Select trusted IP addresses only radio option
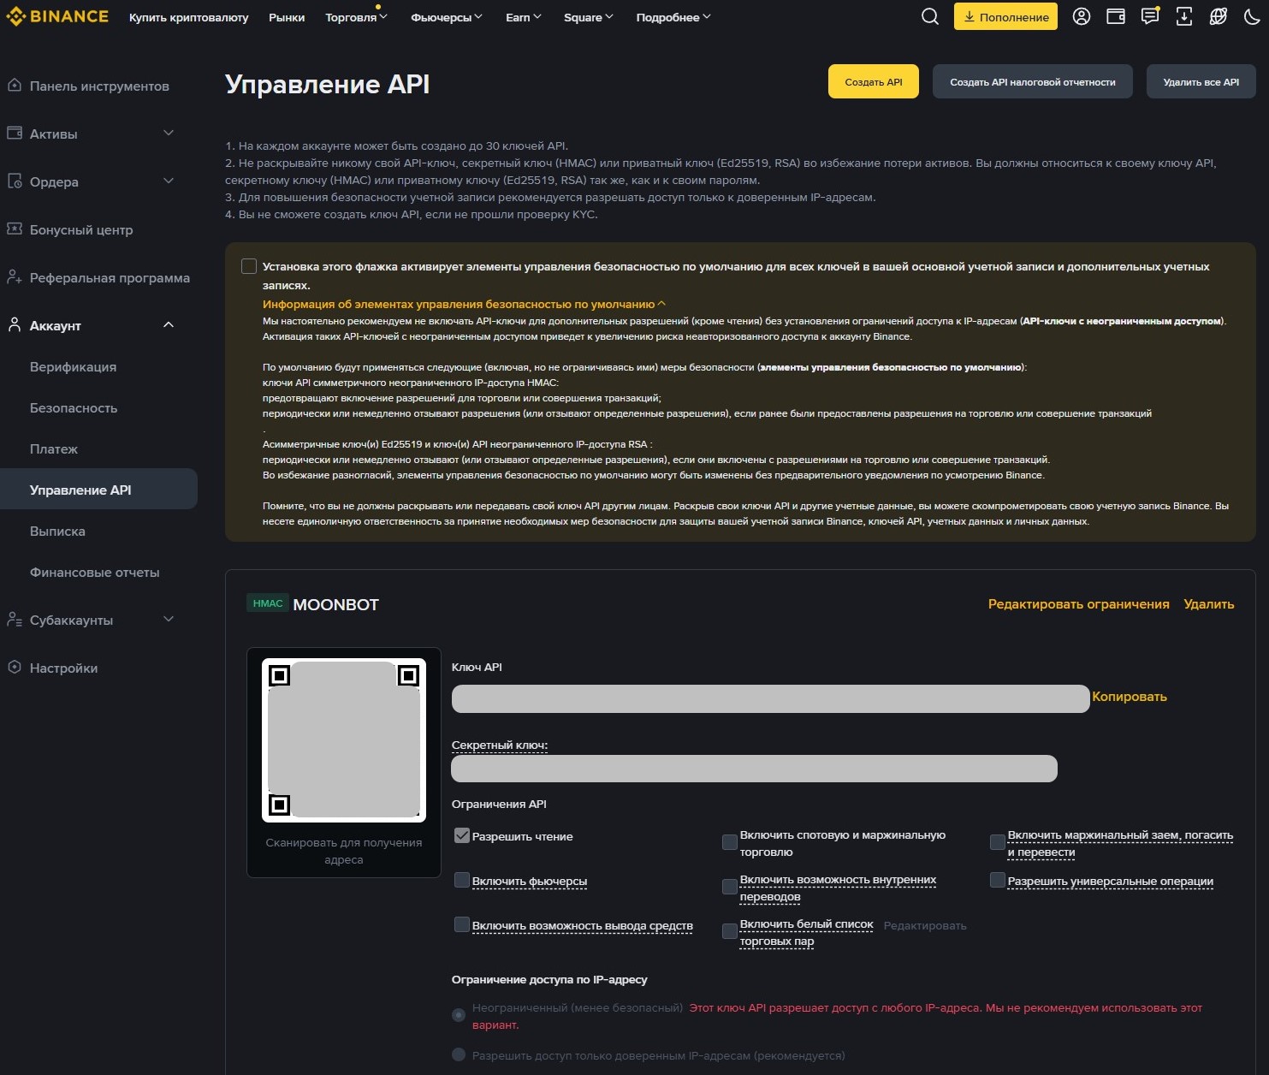1269x1075 pixels. 459,1055
